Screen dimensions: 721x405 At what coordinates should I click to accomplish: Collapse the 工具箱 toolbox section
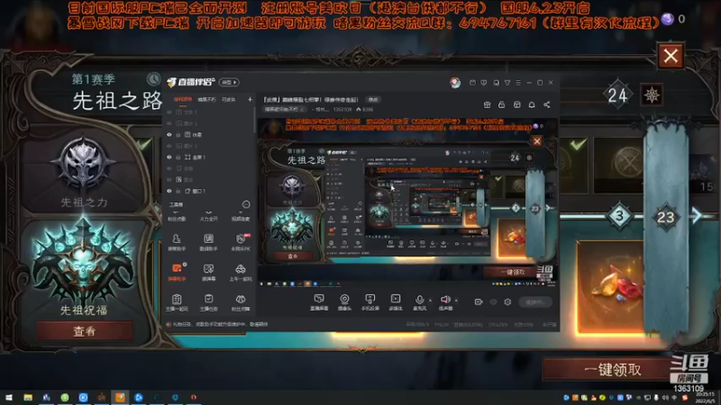tap(246, 204)
